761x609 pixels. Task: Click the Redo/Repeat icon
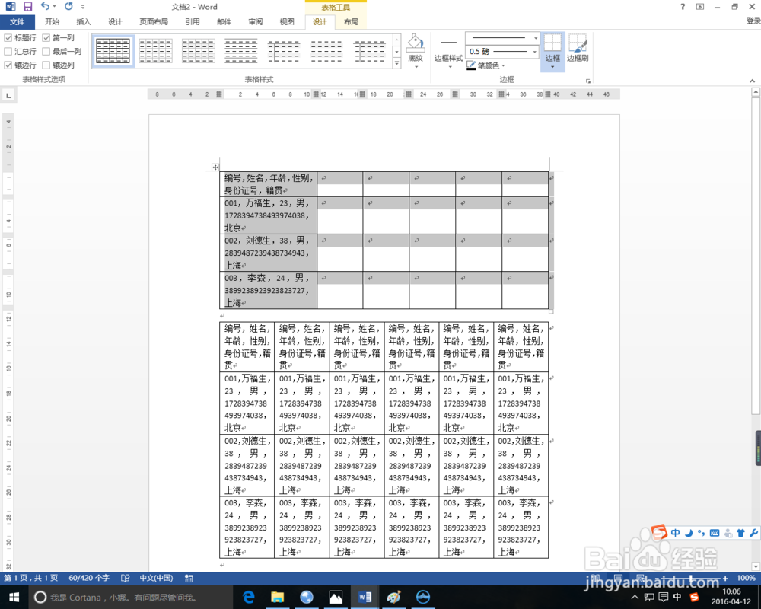(68, 6)
